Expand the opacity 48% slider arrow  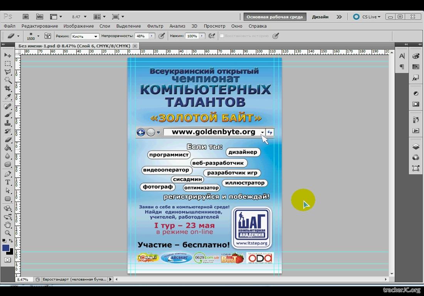point(151,36)
